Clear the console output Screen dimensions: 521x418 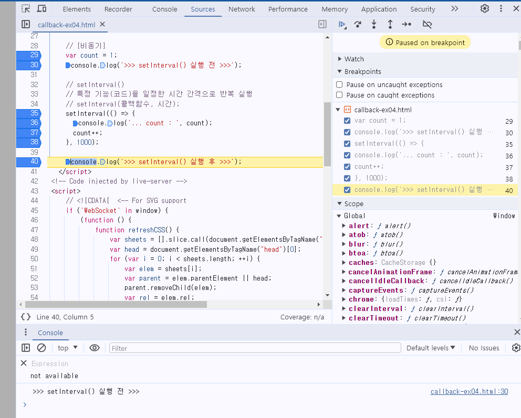[x=41, y=348]
